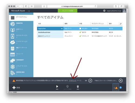This screenshot has height=103, width=135.
Task: Select the Service Bus icon
Action: pos(12,73)
